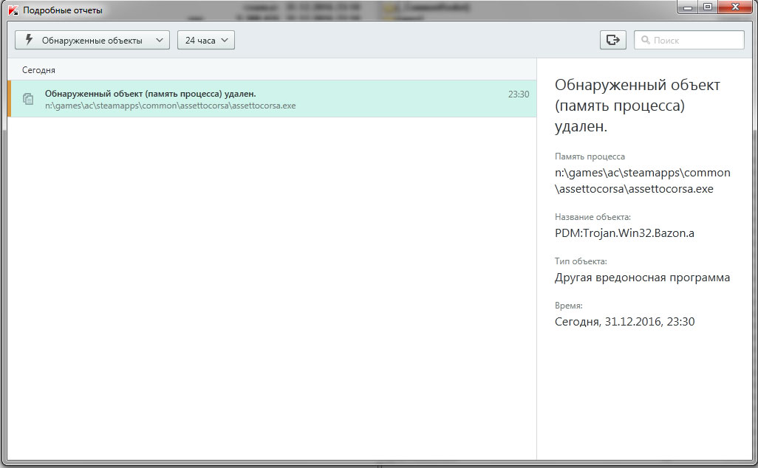Open the "Обнаруженные объекты" category dropdown

pyautogui.click(x=92, y=40)
